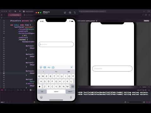Click the TextField("username" code line
The height and width of the screenshot is (113, 151).
click(24, 27)
